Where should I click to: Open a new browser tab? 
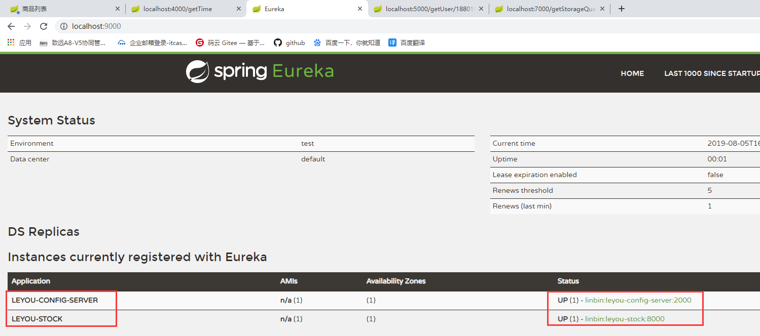(x=622, y=9)
